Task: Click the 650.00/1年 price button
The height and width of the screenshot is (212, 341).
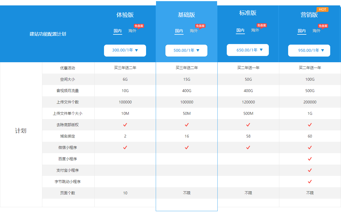Action: (248, 50)
